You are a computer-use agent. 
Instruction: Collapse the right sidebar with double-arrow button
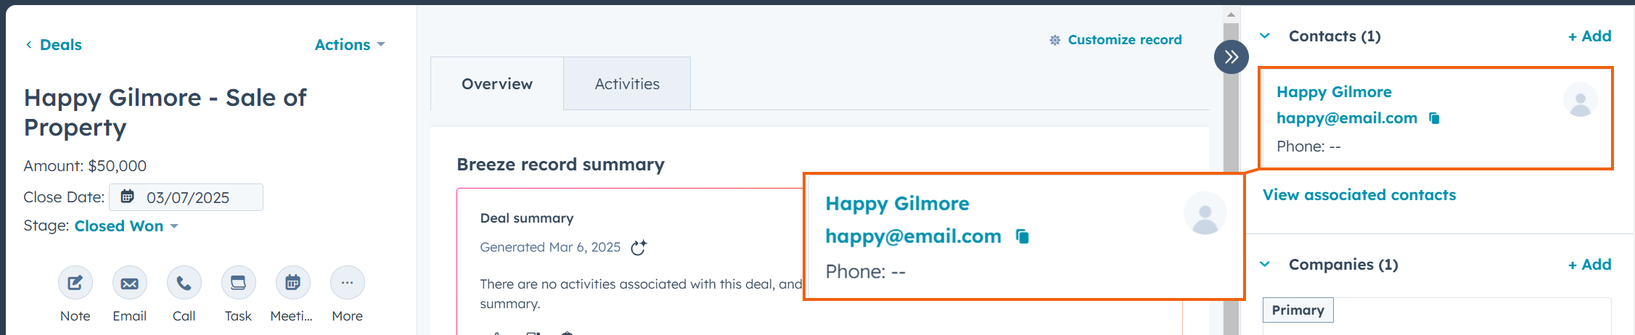click(1232, 57)
